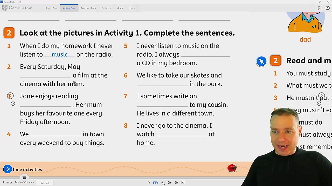Click the blank in sentence 2
Image resolution: width=332 pixels, height=186 pixels.
click(46, 75)
